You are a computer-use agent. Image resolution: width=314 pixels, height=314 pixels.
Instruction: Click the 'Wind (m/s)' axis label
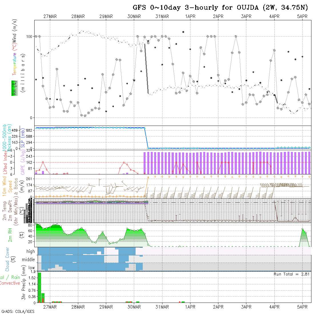coord(15,31)
